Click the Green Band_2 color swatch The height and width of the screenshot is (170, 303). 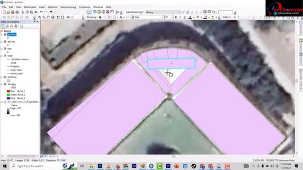click(x=9, y=94)
